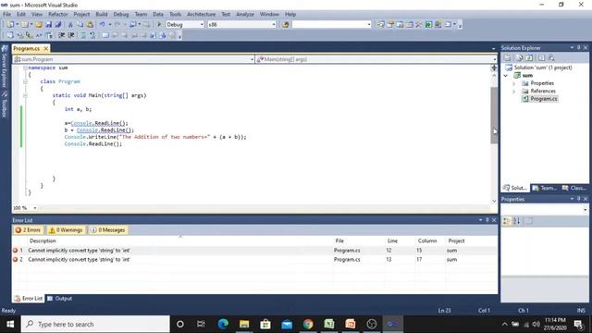Viewport: 592px width, 333px height.
Task: Click the New Project toolbar icon
Action: [x=10, y=25]
